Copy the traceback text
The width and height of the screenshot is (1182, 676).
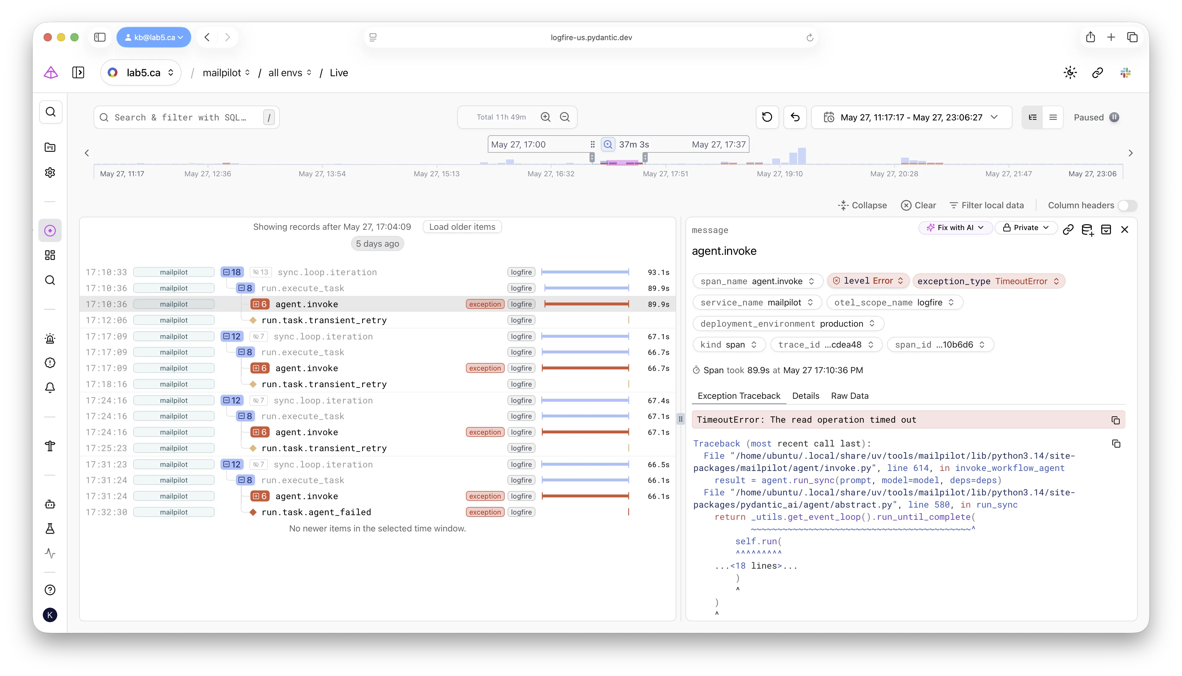coord(1116,444)
